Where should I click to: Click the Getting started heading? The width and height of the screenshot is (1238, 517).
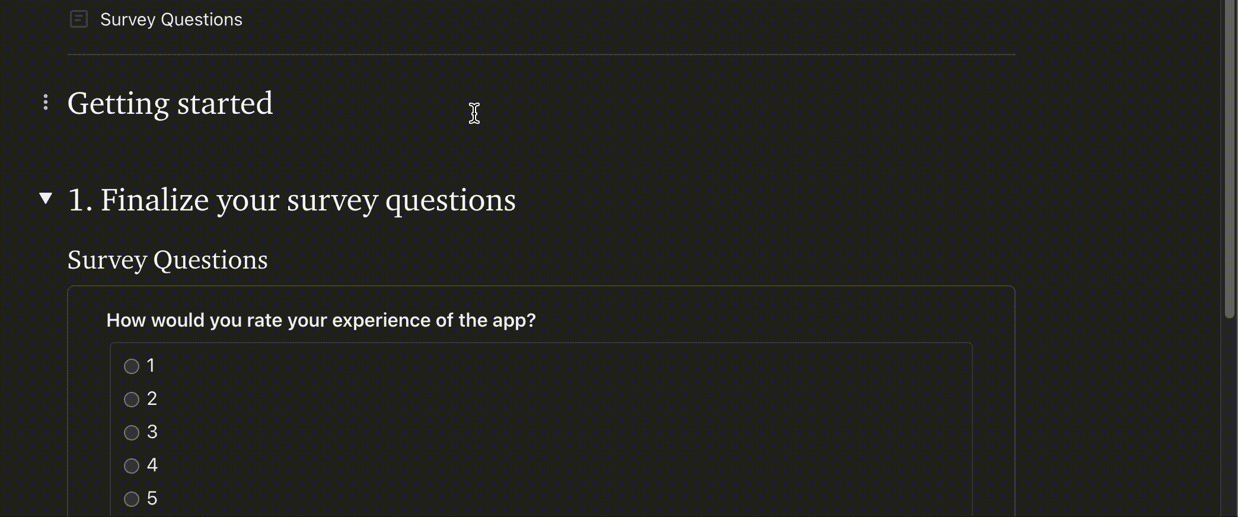(x=170, y=103)
